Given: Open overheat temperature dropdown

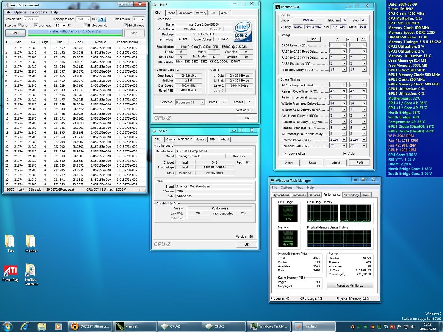Looking at the screenshot, I should pyautogui.click(x=64, y=26).
